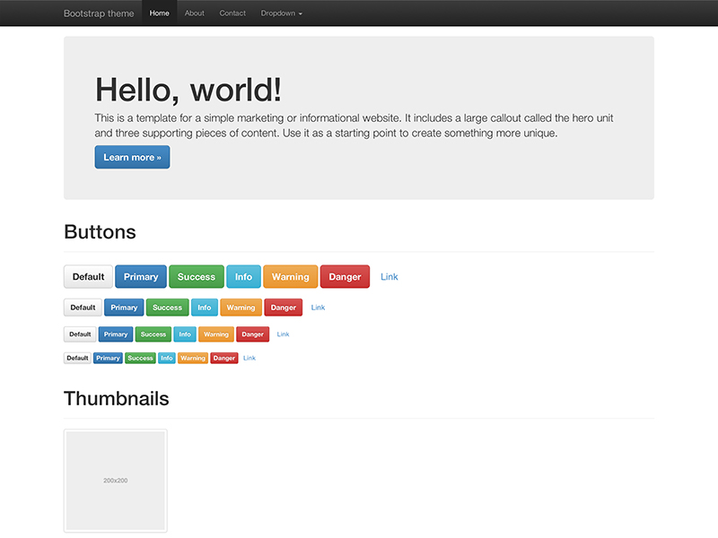This screenshot has height=538, width=718.
Task: Click the Bootstrap theme brand link
Action: coord(100,13)
